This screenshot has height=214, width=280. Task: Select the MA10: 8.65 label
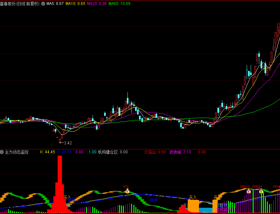75,4
